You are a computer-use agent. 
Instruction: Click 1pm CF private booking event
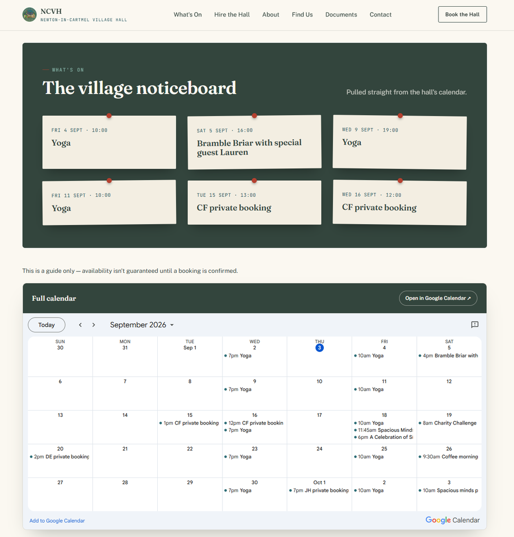point(190,423)
